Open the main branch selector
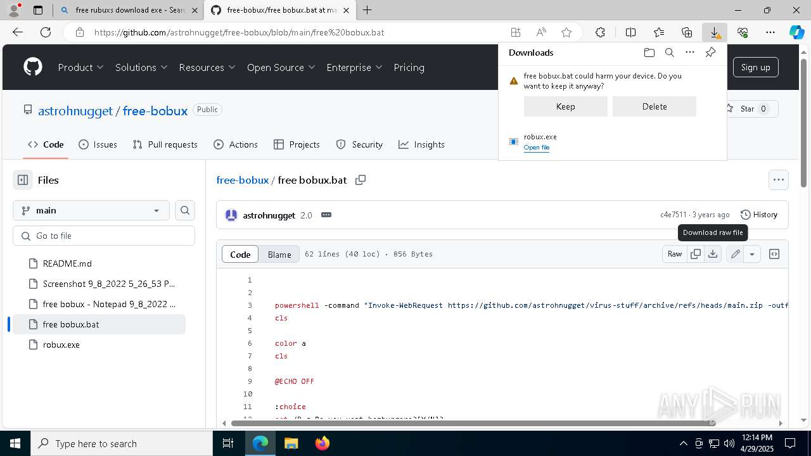This screenshot has height=456, width=811. [91, 210]
